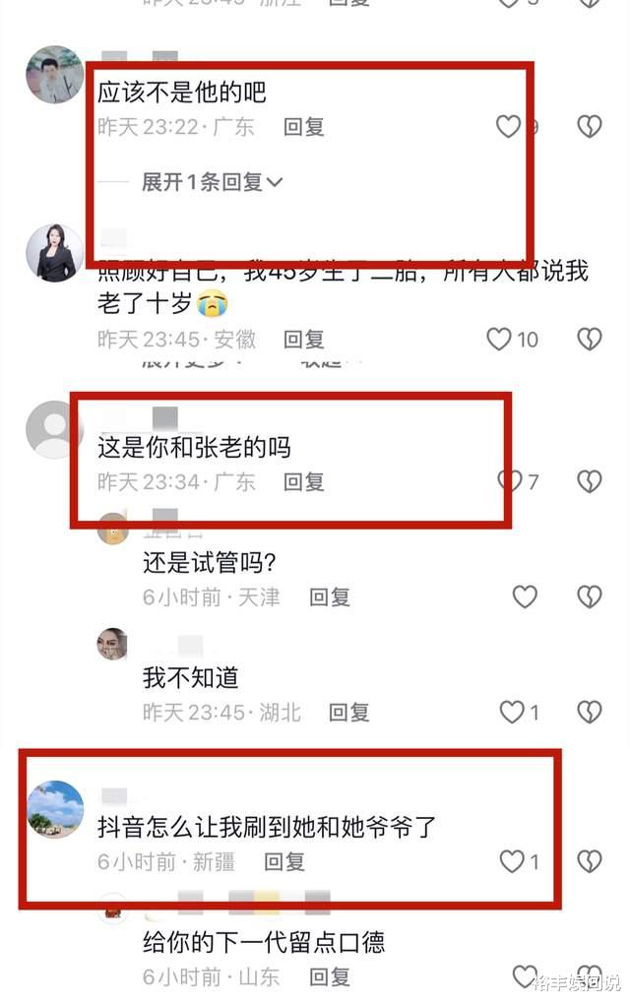Like the comment "应该不是他的吧"

509,127
